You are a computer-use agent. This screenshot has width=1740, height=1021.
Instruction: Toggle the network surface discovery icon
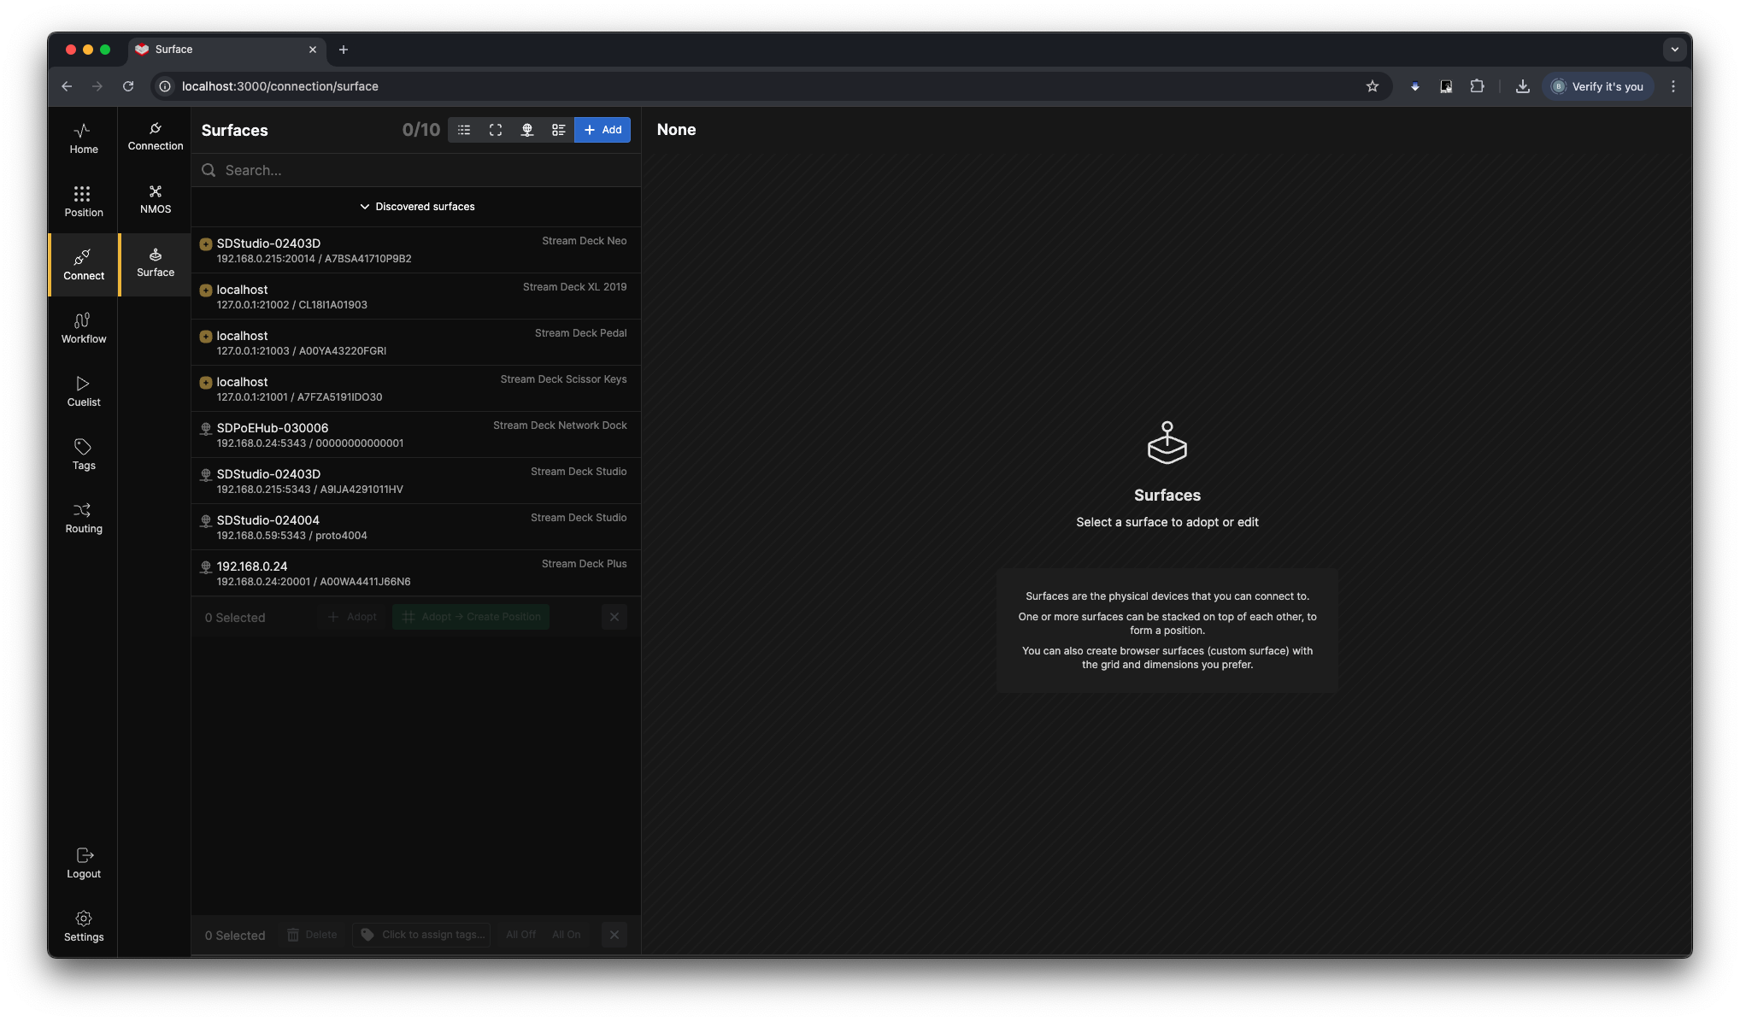527,130
